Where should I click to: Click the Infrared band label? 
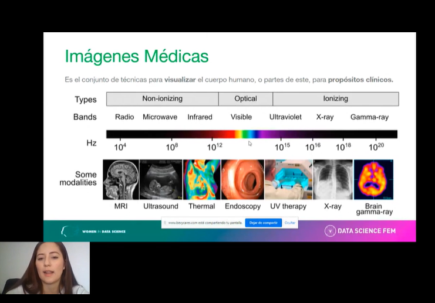click(200, 117)
